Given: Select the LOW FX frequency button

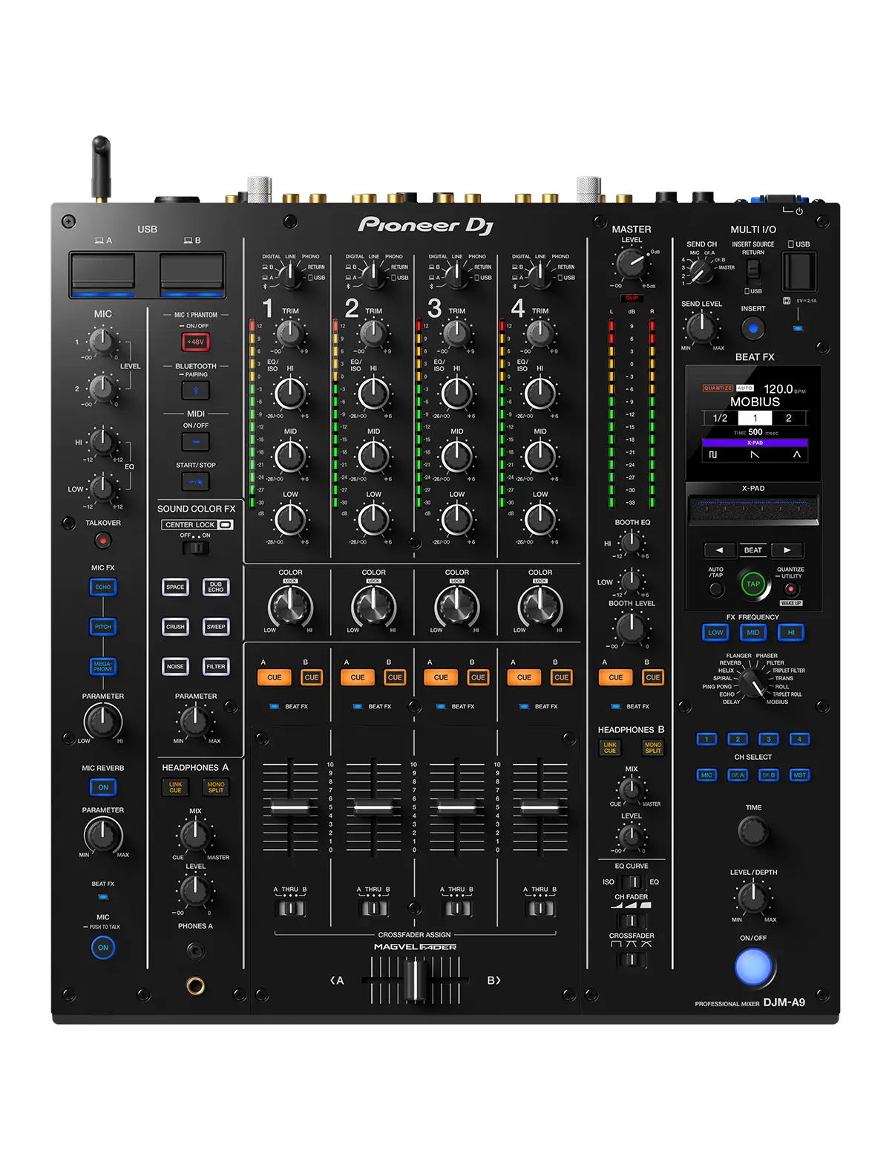Looking at the screenshot, I should click(x=715, y=633).
